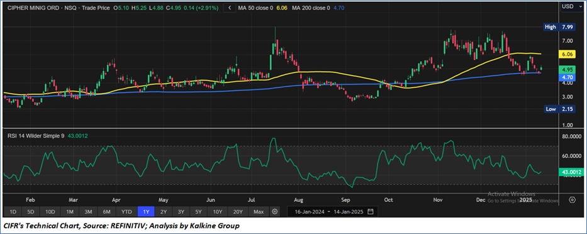Screen dimensions: 587x234
Task: Select the 2Y time range
Action: coord(164,212)
